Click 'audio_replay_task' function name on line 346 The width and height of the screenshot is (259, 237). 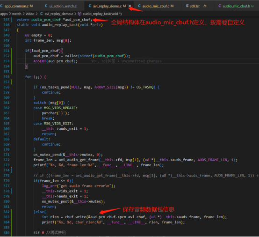coord(60,25)
